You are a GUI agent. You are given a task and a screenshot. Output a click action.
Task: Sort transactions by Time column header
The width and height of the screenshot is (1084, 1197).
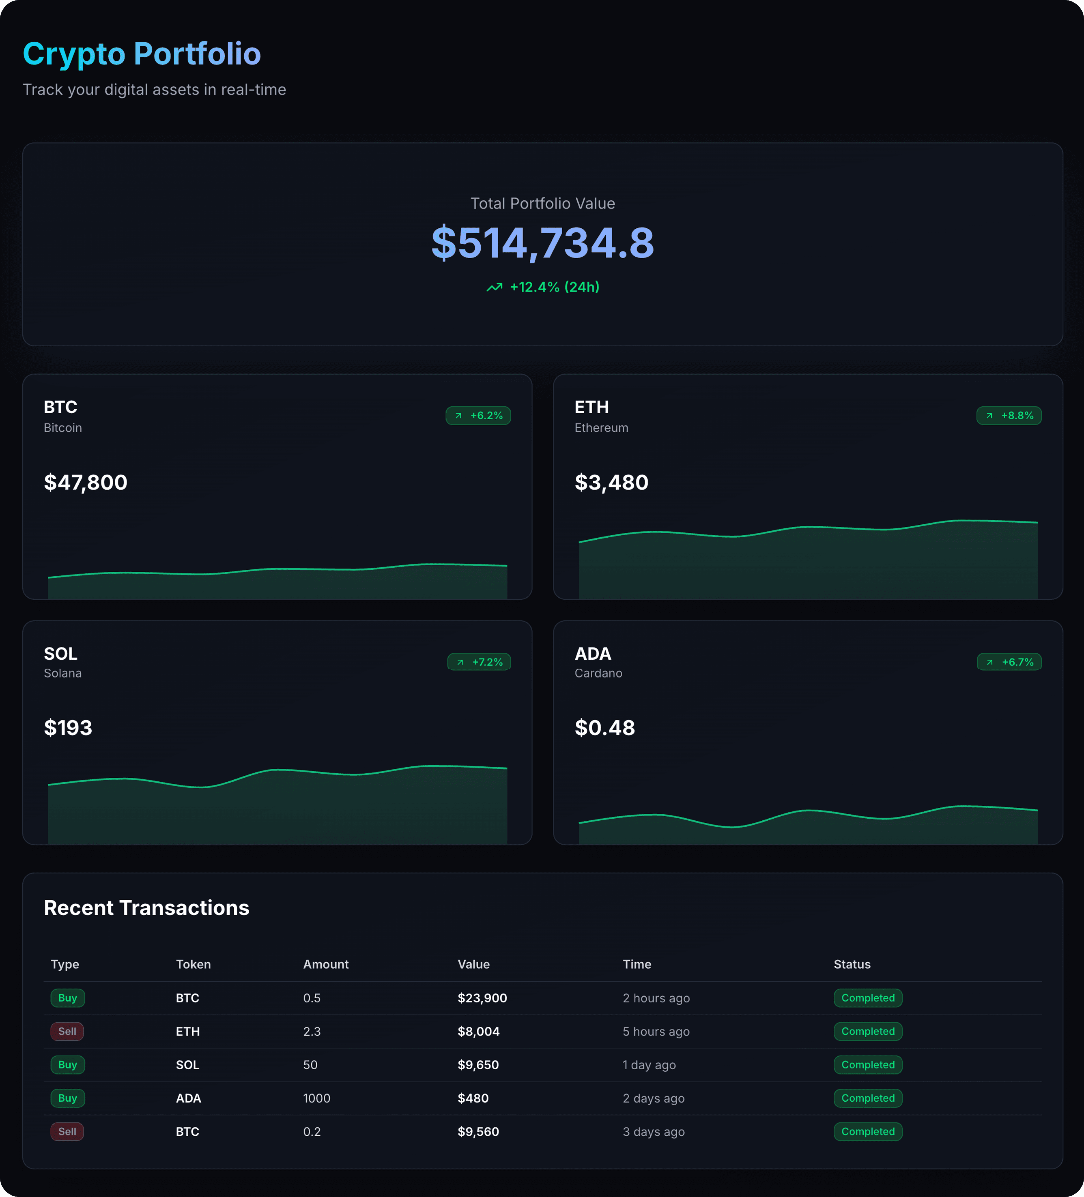coord(637,964)
